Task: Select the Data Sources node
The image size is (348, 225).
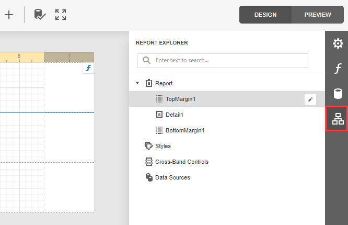Action: click(x=172, y=177)
